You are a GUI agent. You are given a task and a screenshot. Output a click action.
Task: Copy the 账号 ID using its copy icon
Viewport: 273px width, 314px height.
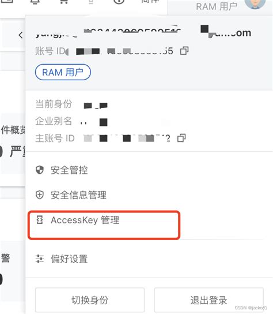[184, 51]
